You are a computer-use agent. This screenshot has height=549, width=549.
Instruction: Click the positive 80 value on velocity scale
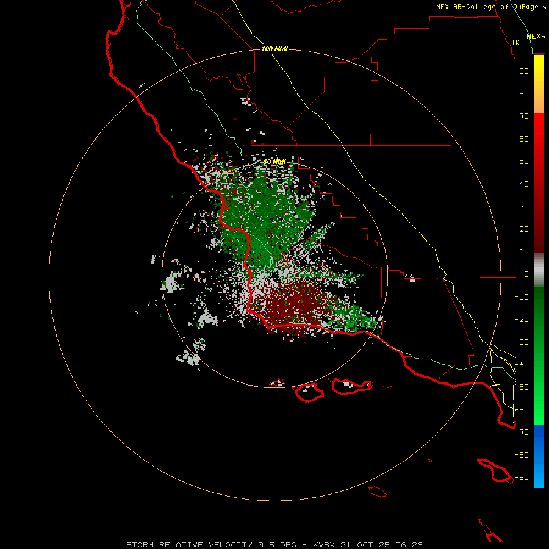pos(524,94)
